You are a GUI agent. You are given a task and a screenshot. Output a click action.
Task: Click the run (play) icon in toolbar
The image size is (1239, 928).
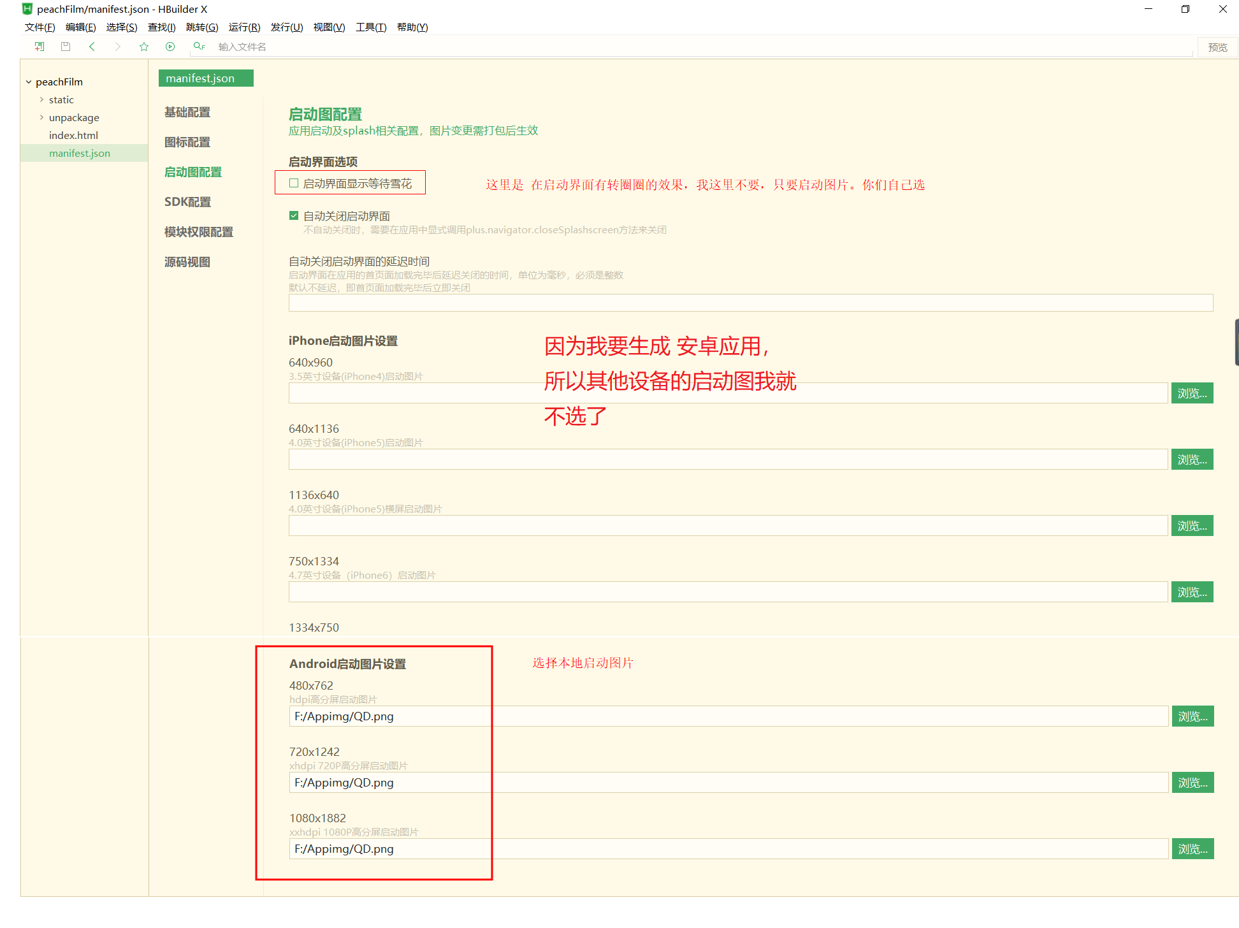170,46
